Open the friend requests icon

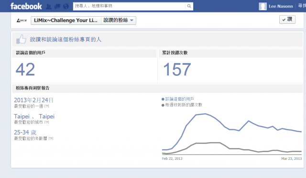coord(49,7)
